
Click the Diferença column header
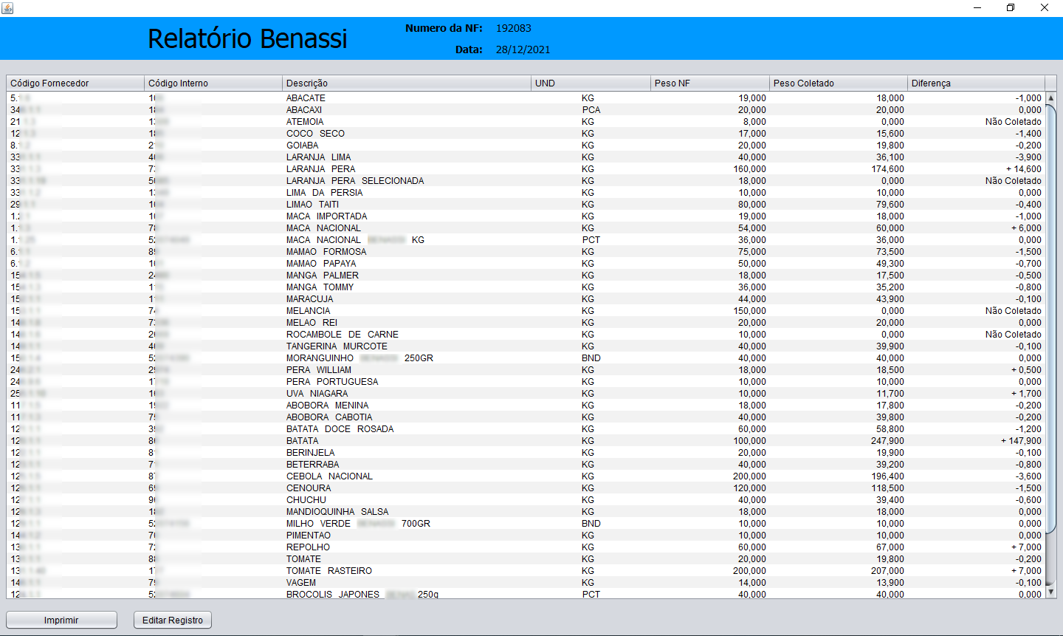coord(977,83)
